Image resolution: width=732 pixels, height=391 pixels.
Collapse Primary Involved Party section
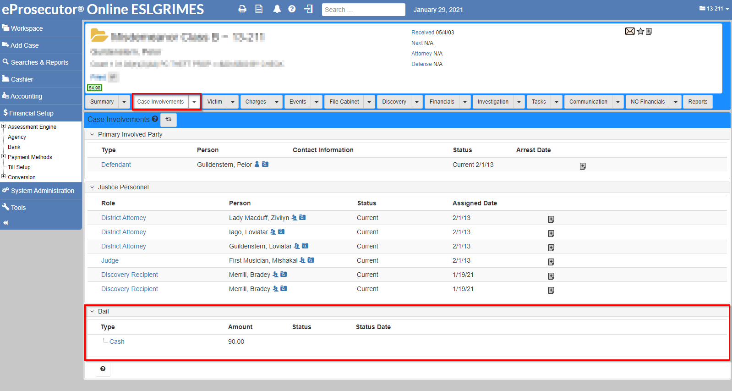(x=92, y=134)
